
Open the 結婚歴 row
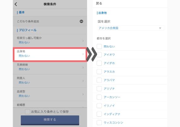click(x=50, y=104)
